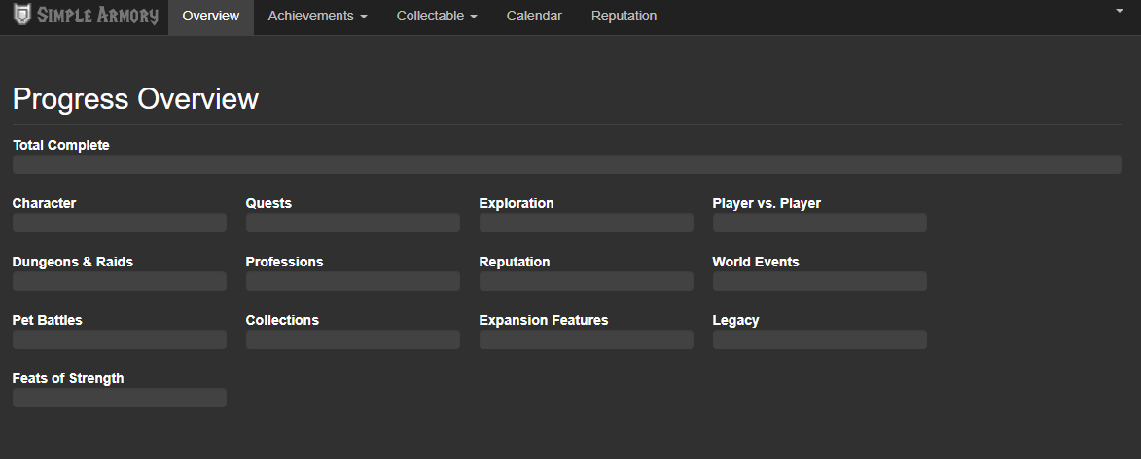Viewport: 1141px width, 459px height.
Task: Click the Dungeons & Raids heading
Action: (x=73, y=262)
